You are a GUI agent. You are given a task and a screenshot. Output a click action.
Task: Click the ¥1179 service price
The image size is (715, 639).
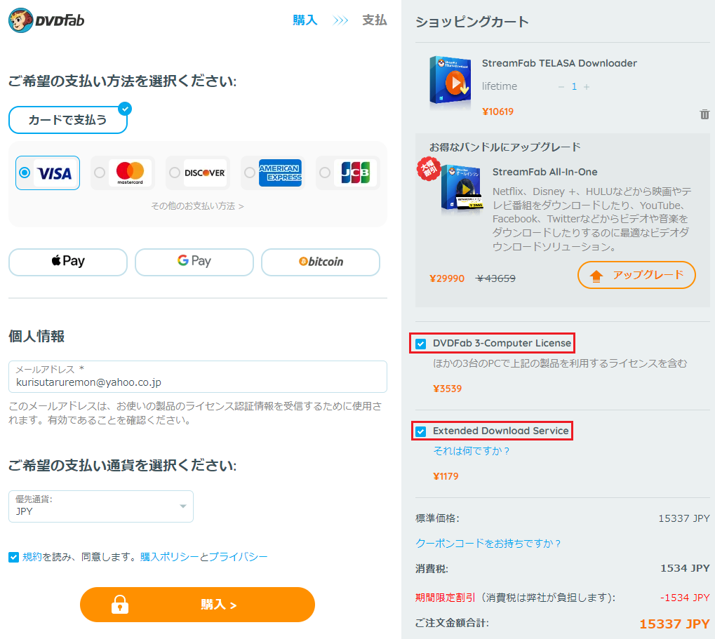pos(446,476)
